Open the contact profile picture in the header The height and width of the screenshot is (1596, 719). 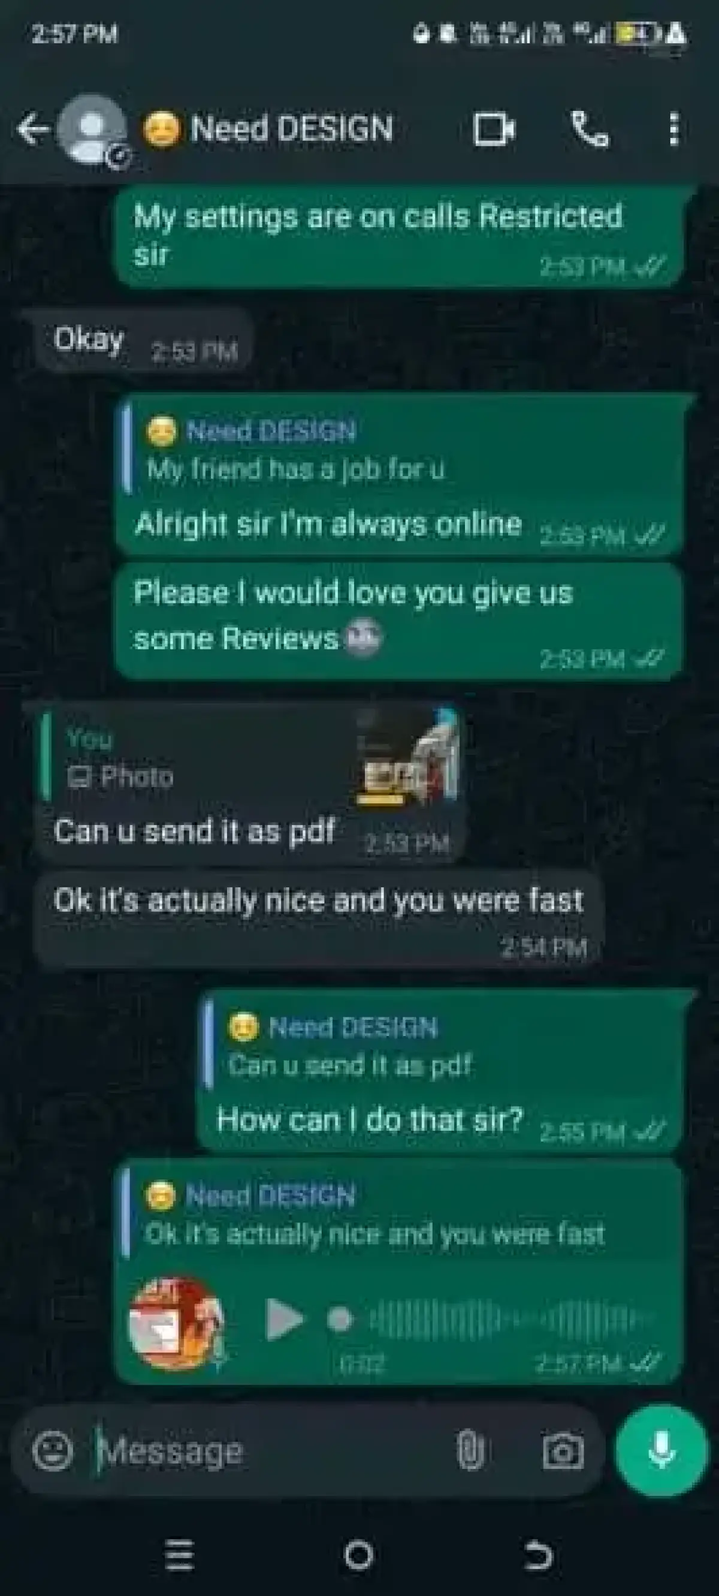[x=92, y=130]
